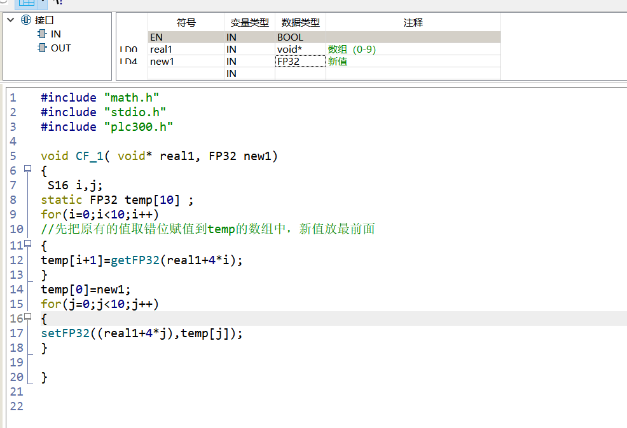Click line number 22 in gutter

(x=17, y=406)
